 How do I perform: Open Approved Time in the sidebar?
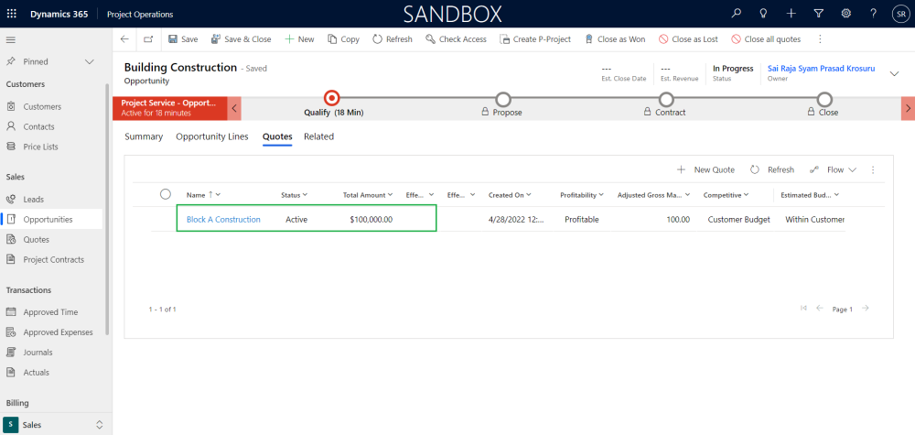click(50, 312)
